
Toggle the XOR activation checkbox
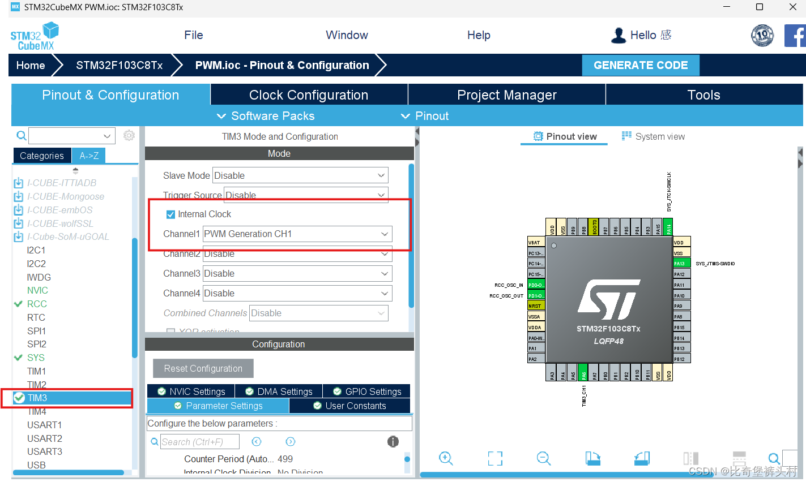point(170,331)
